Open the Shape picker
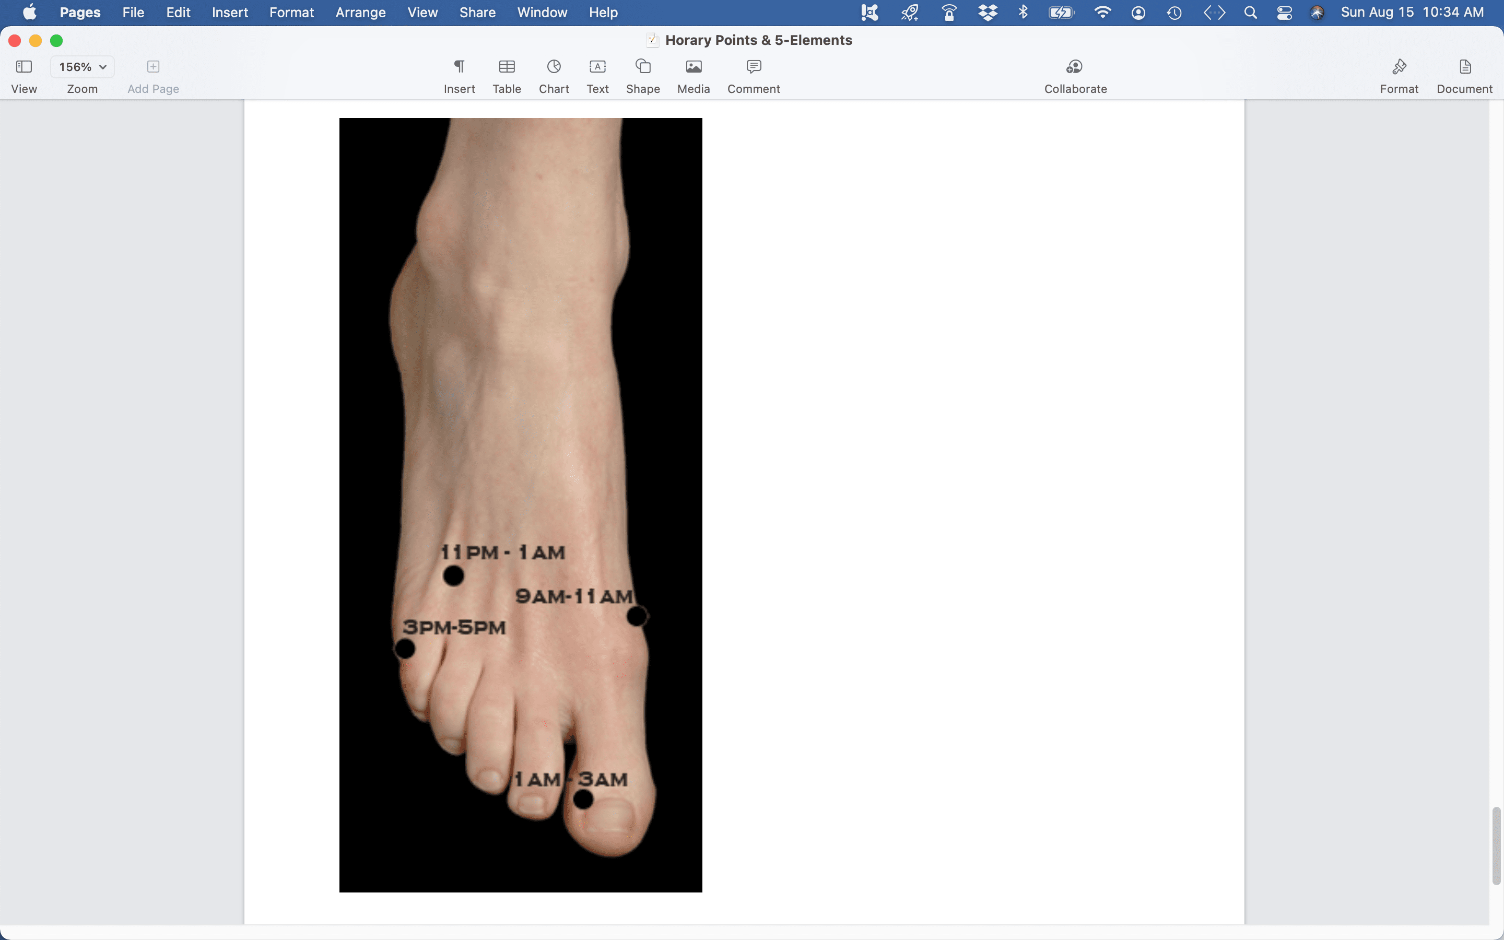 pos(643,67)
